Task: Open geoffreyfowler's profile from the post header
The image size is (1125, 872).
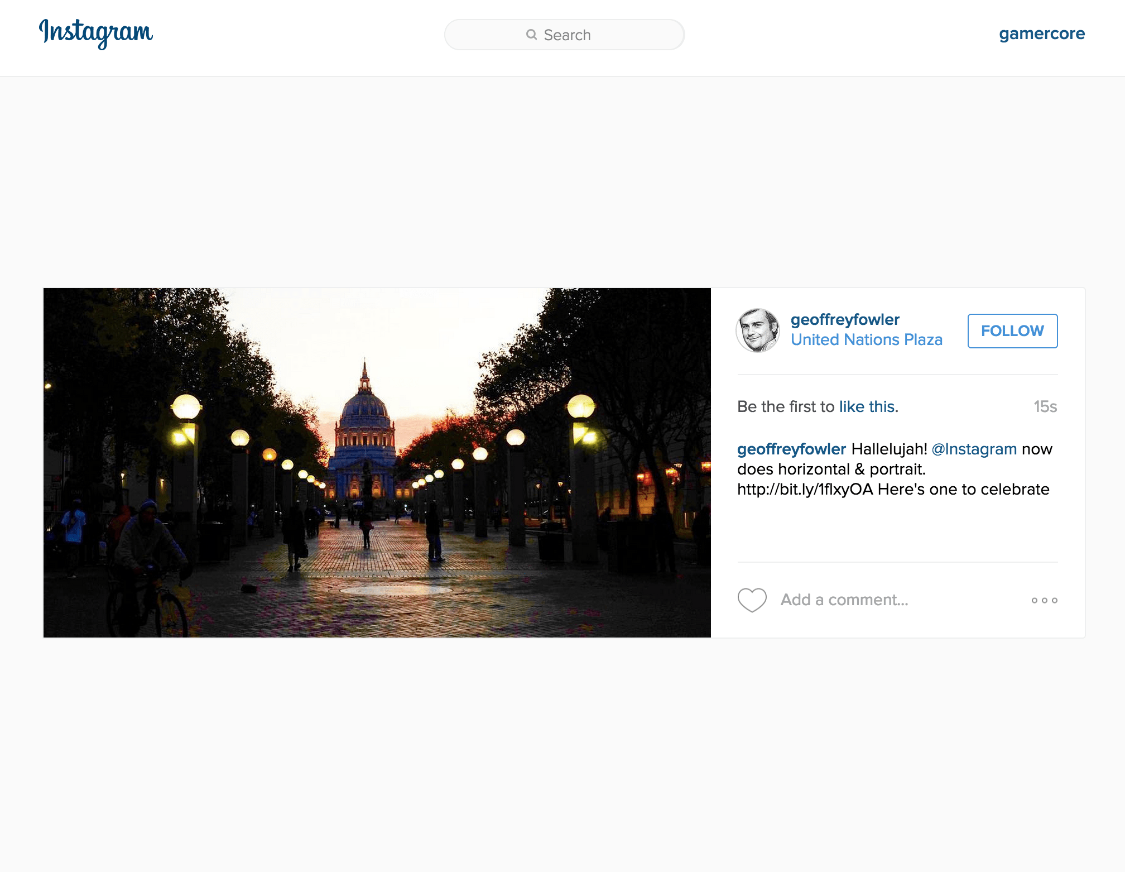Action: (844, 319)
